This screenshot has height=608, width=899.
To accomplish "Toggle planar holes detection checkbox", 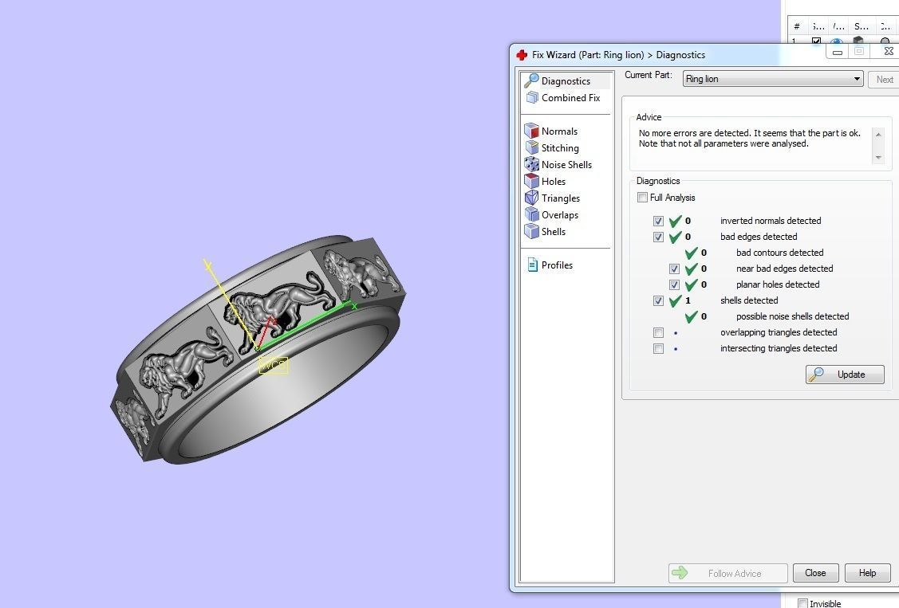I will pyautogui.click(x=674, y=284).
